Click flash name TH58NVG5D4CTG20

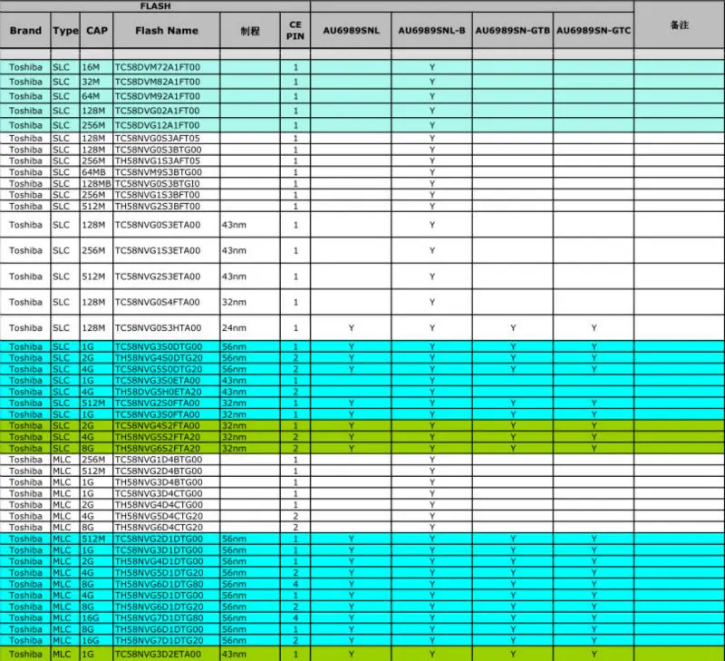click(159, 516)
